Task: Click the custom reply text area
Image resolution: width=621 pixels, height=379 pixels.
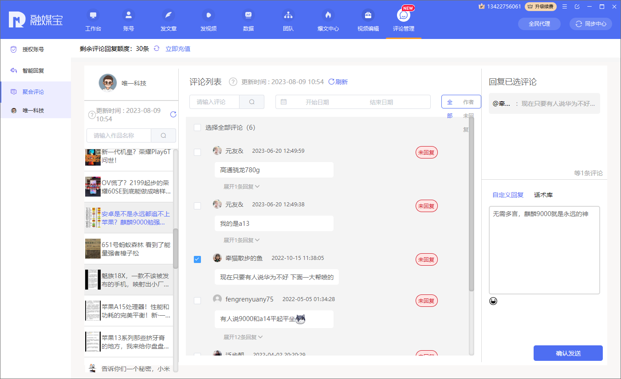Action: [x=544, y=250]
